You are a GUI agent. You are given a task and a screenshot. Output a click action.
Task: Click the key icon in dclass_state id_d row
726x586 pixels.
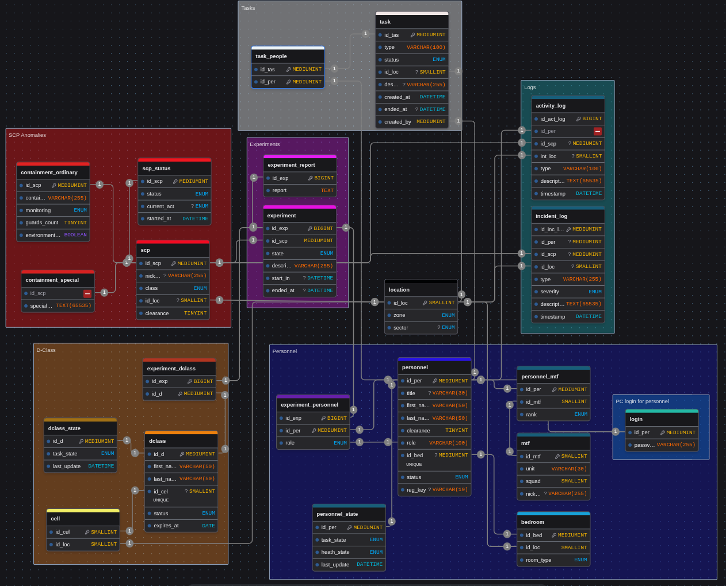point(81,442)
